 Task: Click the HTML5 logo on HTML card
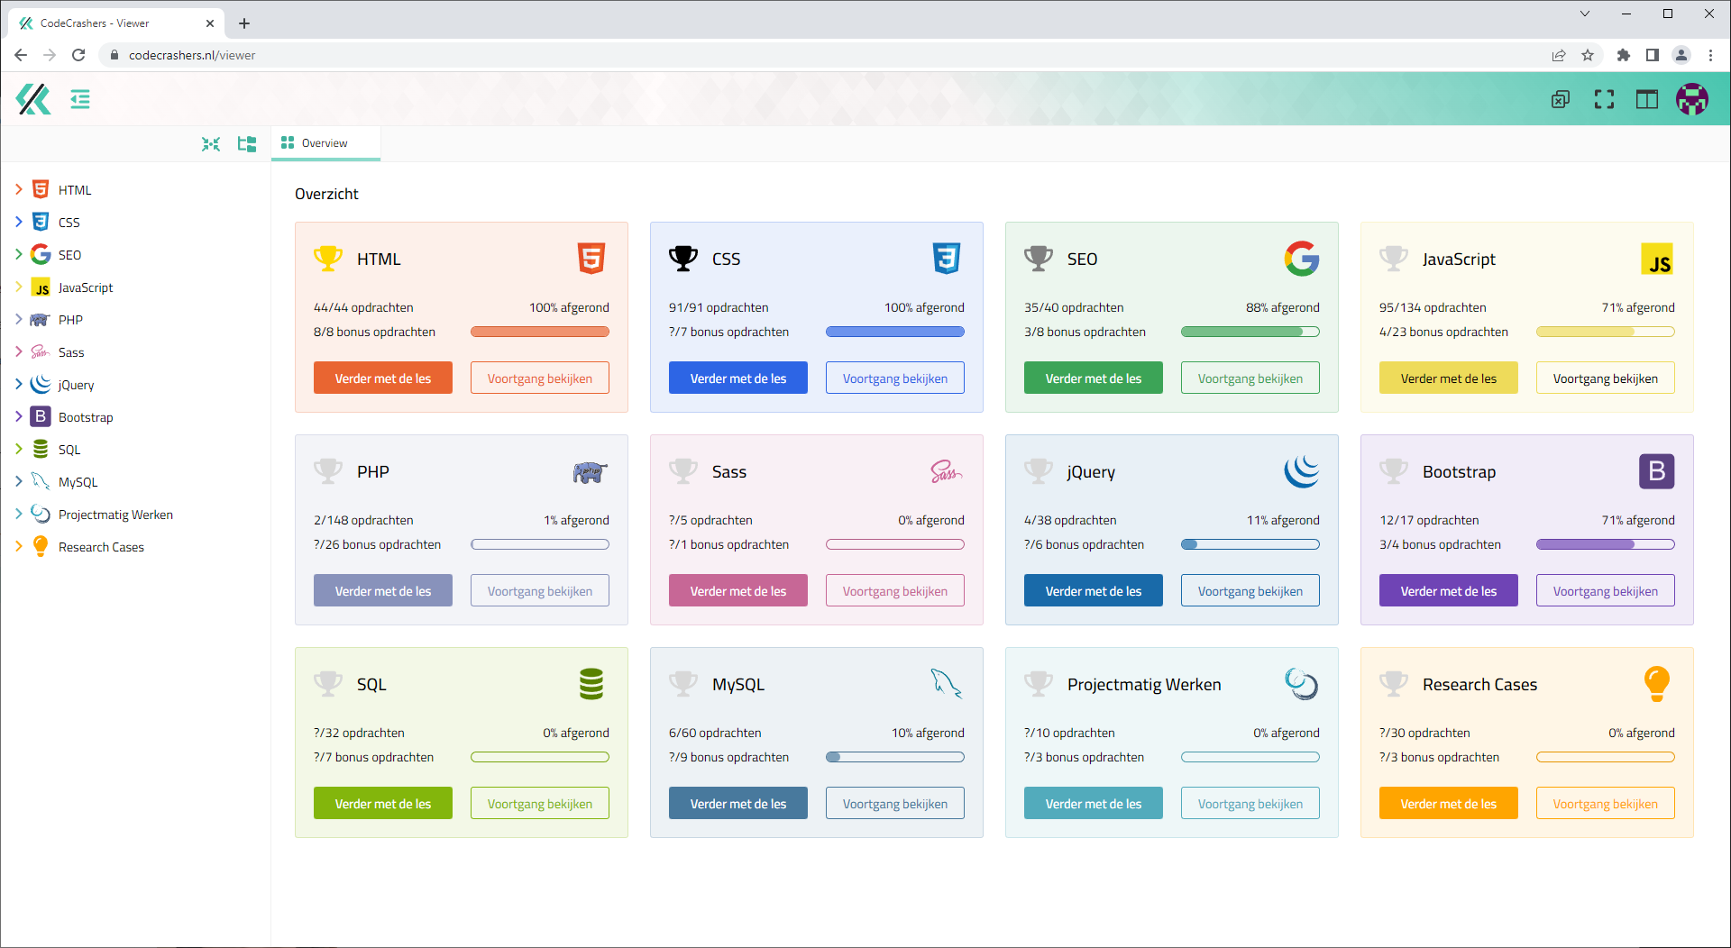click(x=591, y=259)
